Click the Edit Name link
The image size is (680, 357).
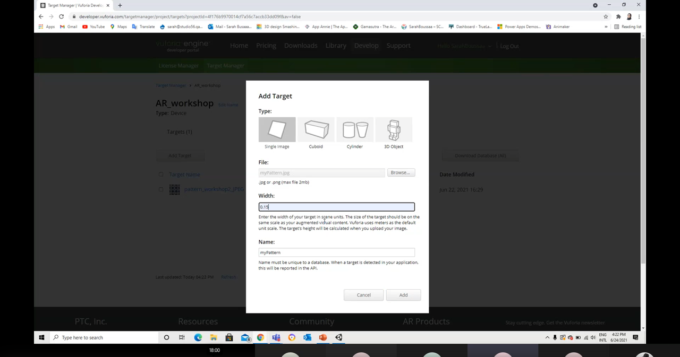pos(228,105)
